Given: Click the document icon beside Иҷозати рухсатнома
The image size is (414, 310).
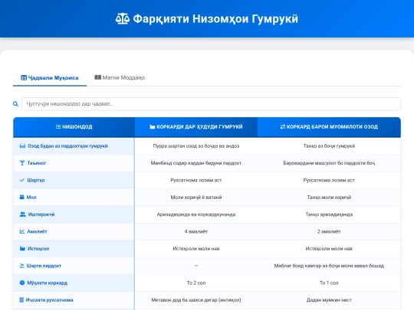Looking at the screenshot, I should click(x=21, y=300).
